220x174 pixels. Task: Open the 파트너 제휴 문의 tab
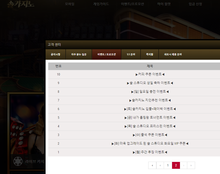click(x=173, y=54)
